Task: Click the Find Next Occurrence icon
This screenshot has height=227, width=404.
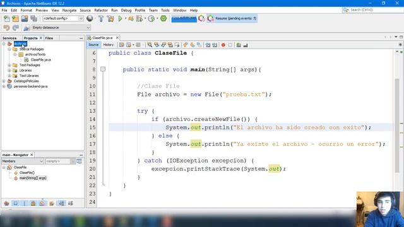Action: tap(163, 45)
